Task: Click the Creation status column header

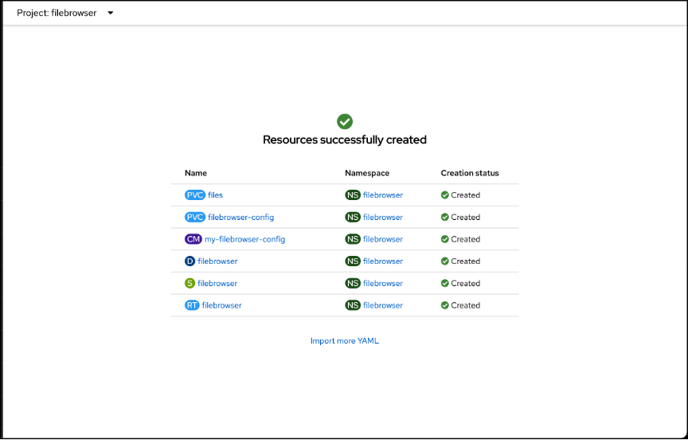Action: point(470,173)
